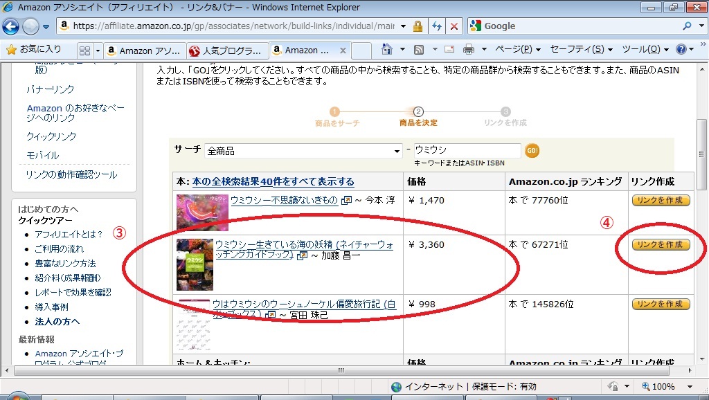This screenshot has width=709, height=400.
Task: Click the security lock icon
Action: 418,26
